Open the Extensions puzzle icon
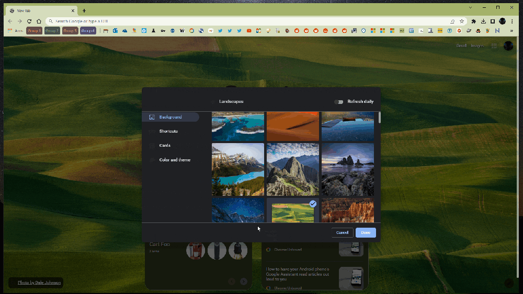 point(474,21)
